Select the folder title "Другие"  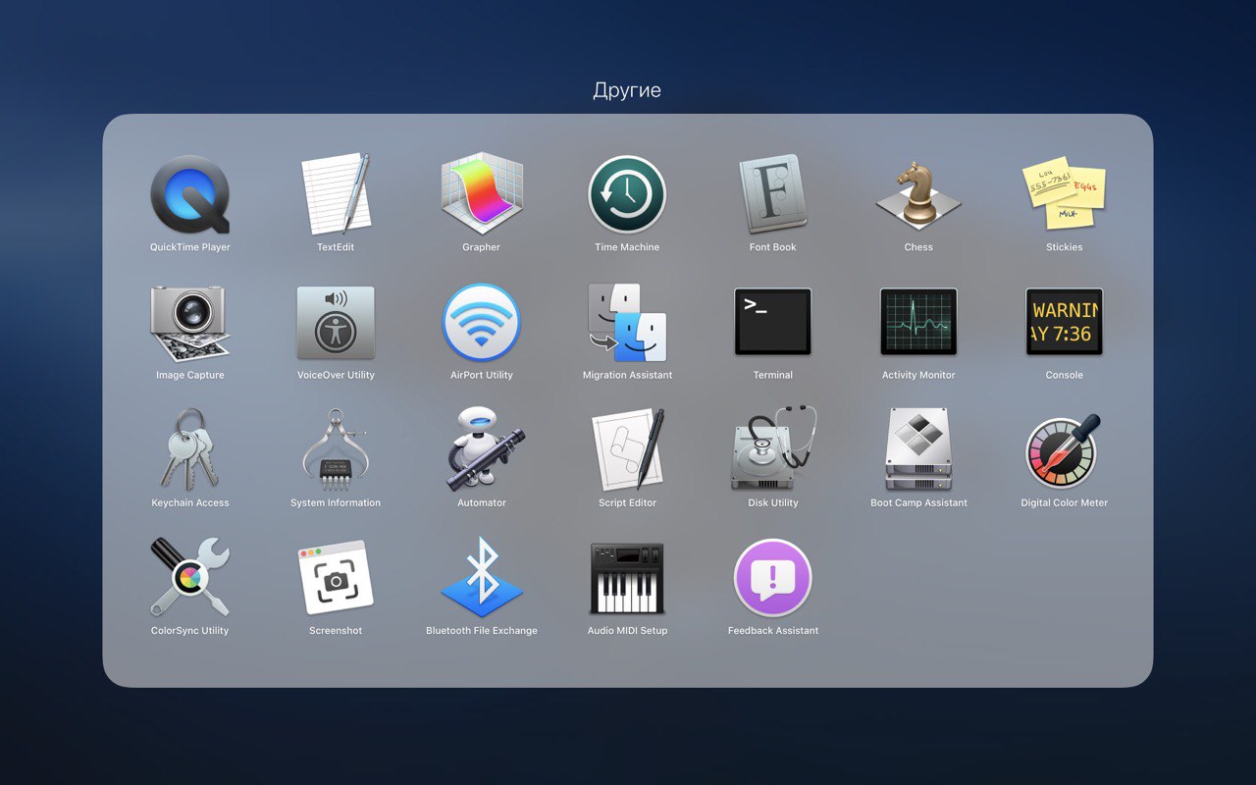[x=627, y=90]
